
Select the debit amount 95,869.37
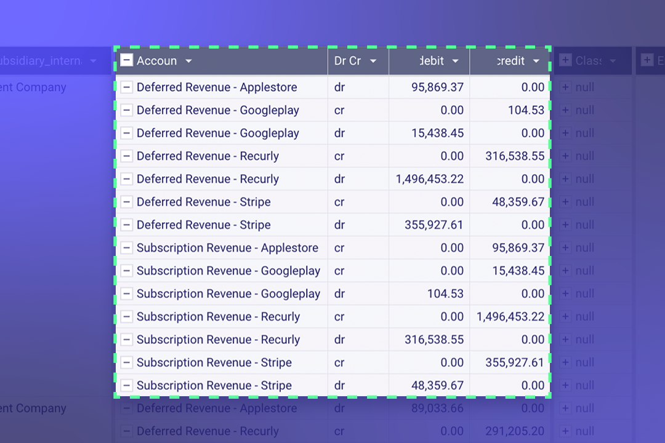pos(437,87)
